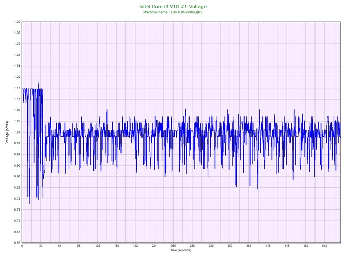Viewport: 346px width, 259px height.
Task: Click the 352 seconds tick label
Action: [x=230, y=246]
